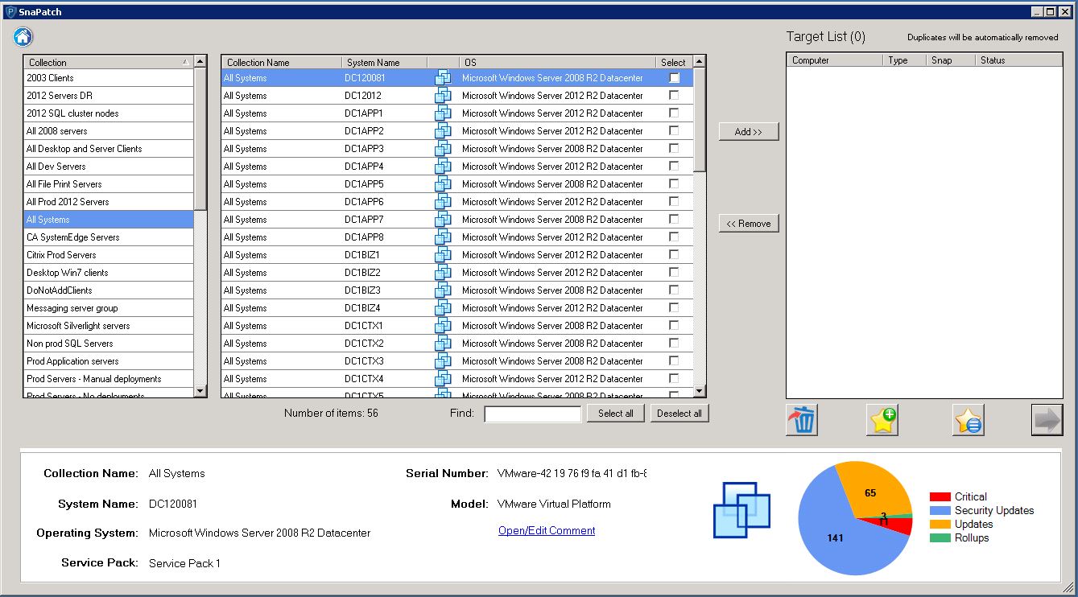Click the grey right arrow icon
1078x597 pixels.
tap(1047, 420)
